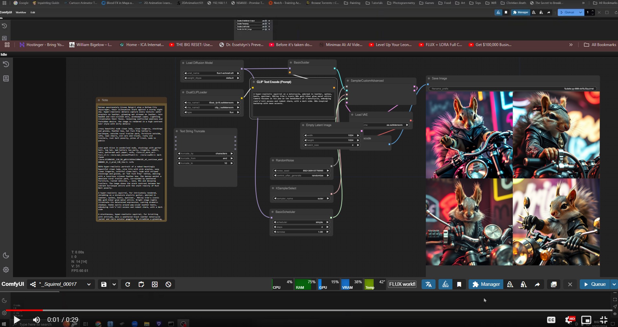Click the top-left generated squirrel image
Image resolution: width=618 pixels, height=327 pixels.
(x=469, y=135)
